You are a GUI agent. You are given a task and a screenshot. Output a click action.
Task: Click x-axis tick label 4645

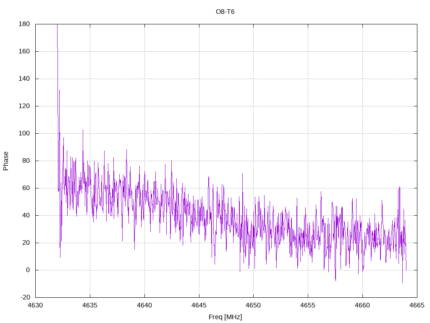(x=199, y=305)
